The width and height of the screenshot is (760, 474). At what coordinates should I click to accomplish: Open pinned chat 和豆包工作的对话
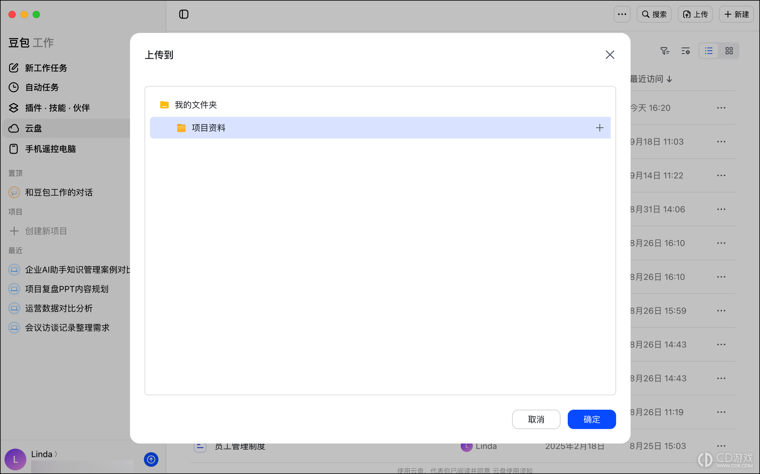(x=50, y=192)
